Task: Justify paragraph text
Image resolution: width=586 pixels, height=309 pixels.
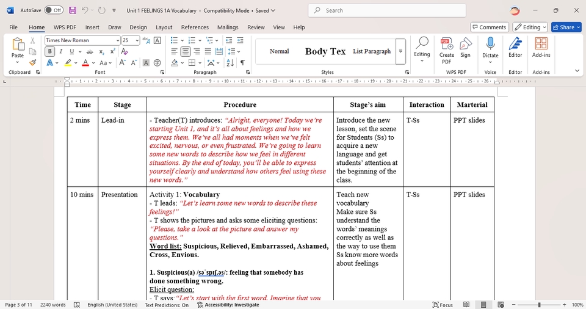Action: [x=208, y=52]
